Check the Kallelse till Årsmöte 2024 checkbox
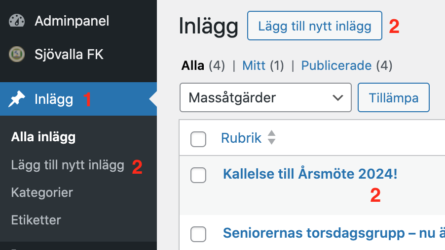The height and width of the screenshot is (250, 445). [x=198, y=175]
